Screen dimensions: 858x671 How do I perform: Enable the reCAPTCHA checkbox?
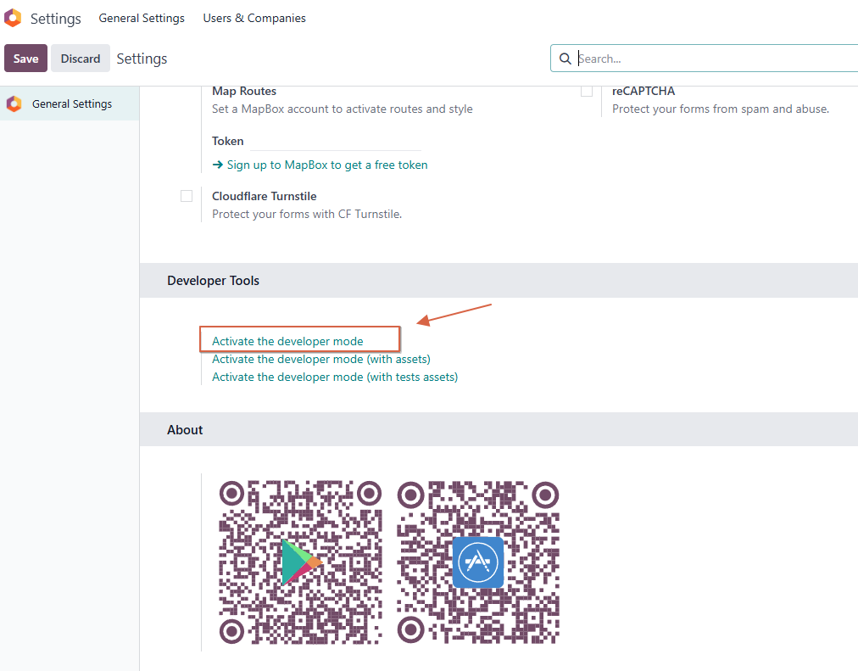587,91
